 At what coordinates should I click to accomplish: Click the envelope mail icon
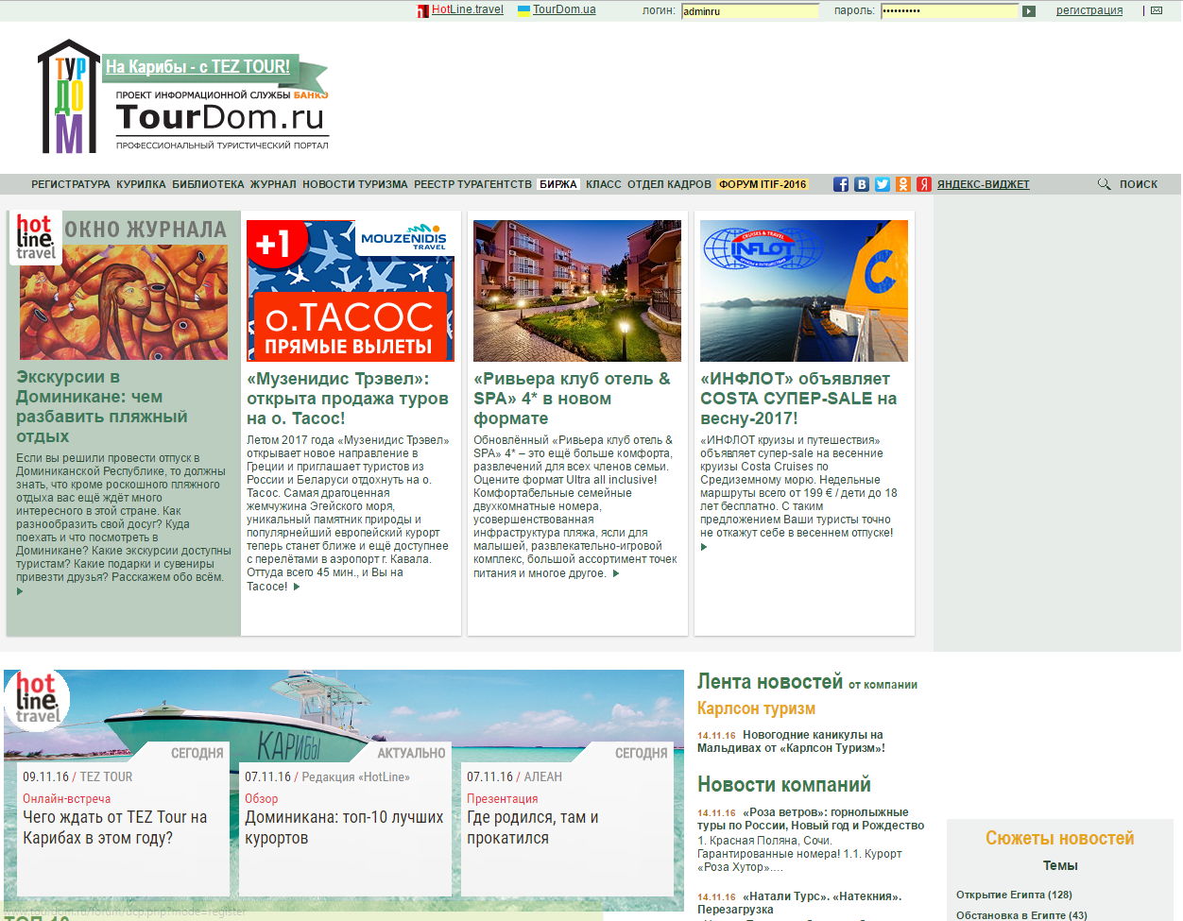coord(1157,10)
